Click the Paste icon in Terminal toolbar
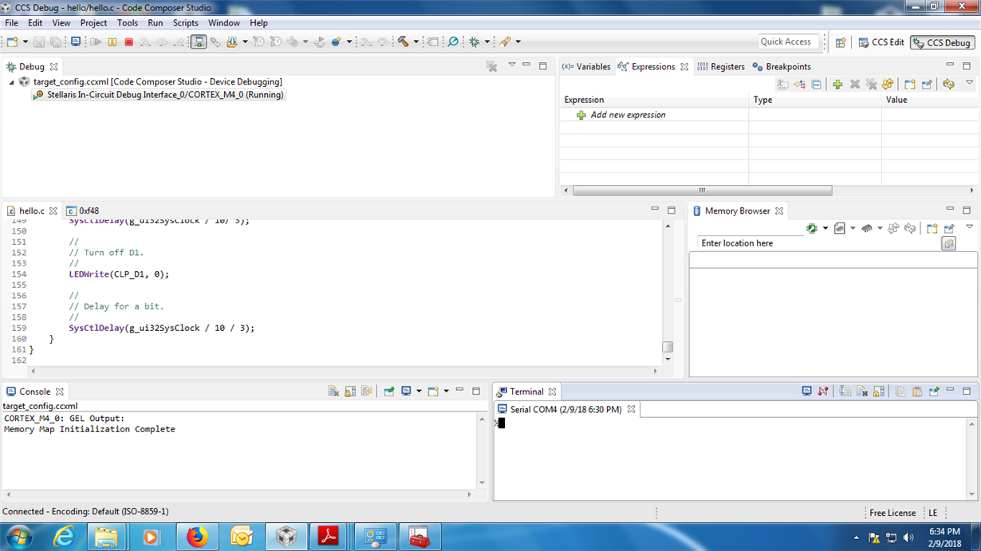This screenshot has width=981, height=551. 917,392
